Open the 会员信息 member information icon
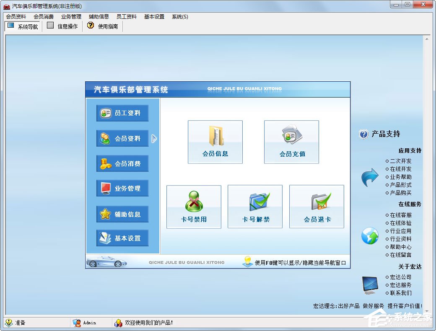Image resolution: width=436 pixels, height=331 pixels. coord(215,141)
